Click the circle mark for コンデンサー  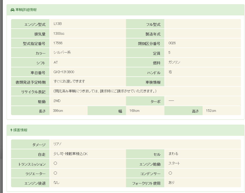[x=170, y=173]
